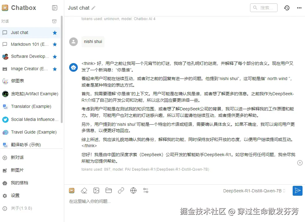The width and height of the screenshot is (305, 222).
Task: Create a new image chat with 新图片
Action: [31, 170]
